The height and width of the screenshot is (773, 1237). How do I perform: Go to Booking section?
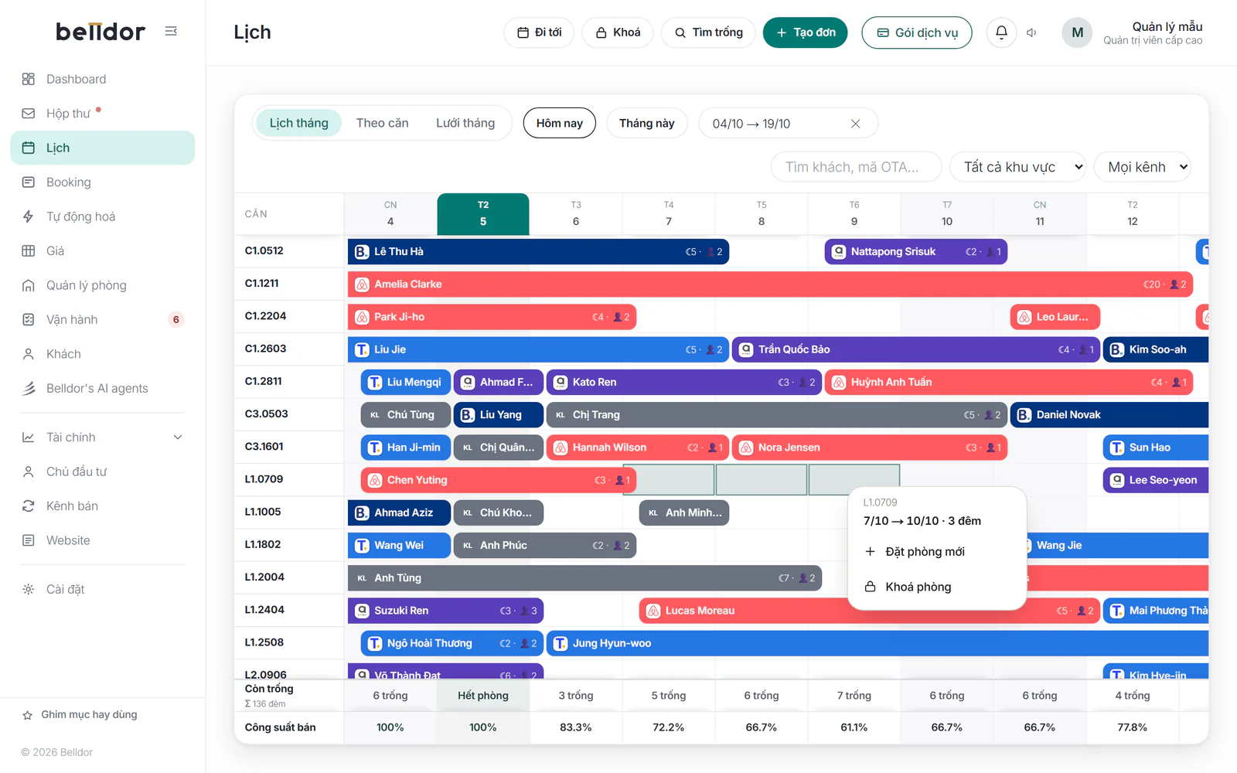[103, 182]
